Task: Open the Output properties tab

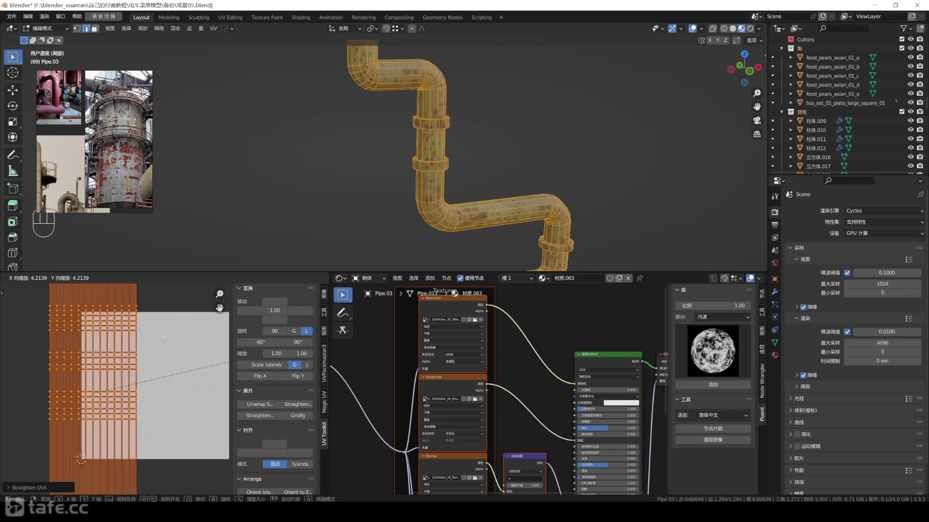Action: (775, 225)
